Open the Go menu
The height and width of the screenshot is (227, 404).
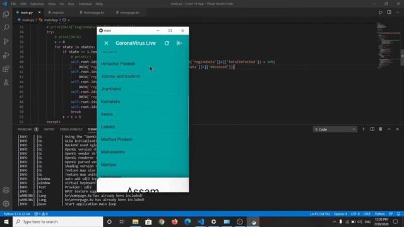pos(62,4)
